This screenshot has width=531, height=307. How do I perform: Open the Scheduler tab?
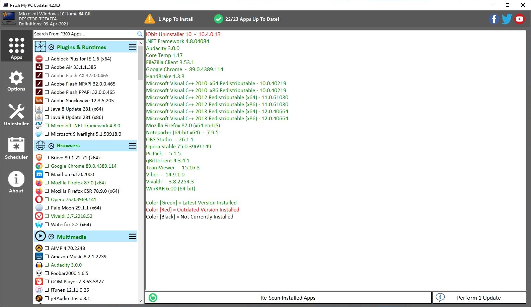click(x=16, y=148)
